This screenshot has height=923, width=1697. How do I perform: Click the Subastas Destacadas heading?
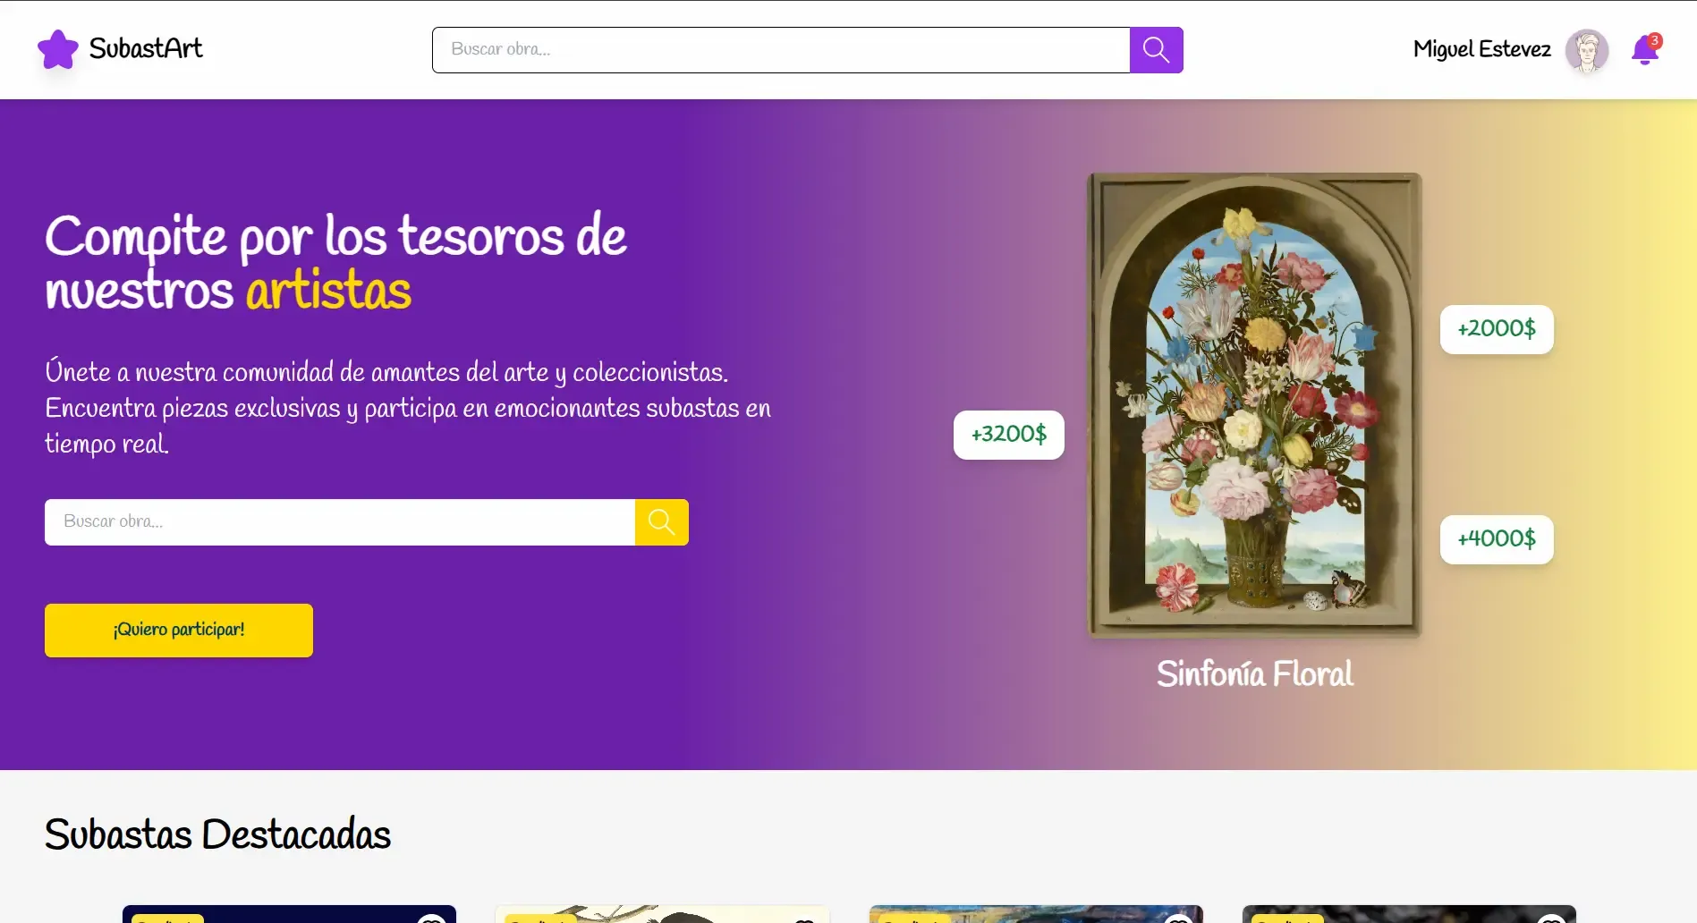tap(217, 834)
